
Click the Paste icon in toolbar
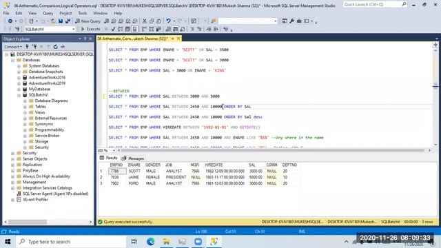coord(158,21)
